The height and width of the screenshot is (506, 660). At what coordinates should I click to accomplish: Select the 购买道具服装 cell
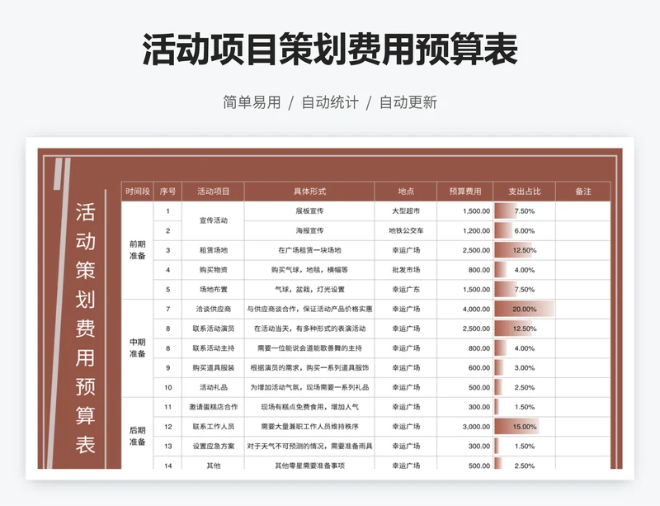tap(214, 368)
